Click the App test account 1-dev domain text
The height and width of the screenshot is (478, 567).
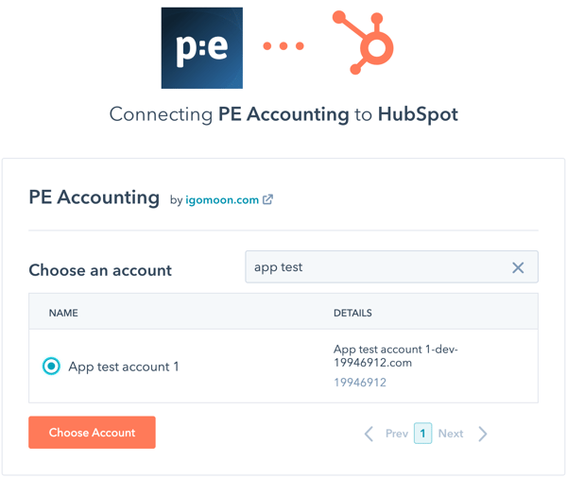tap(396, 356)
